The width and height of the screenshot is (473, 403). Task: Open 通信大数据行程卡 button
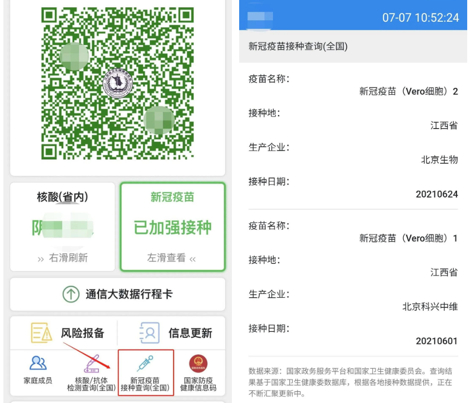pos(117,294)
